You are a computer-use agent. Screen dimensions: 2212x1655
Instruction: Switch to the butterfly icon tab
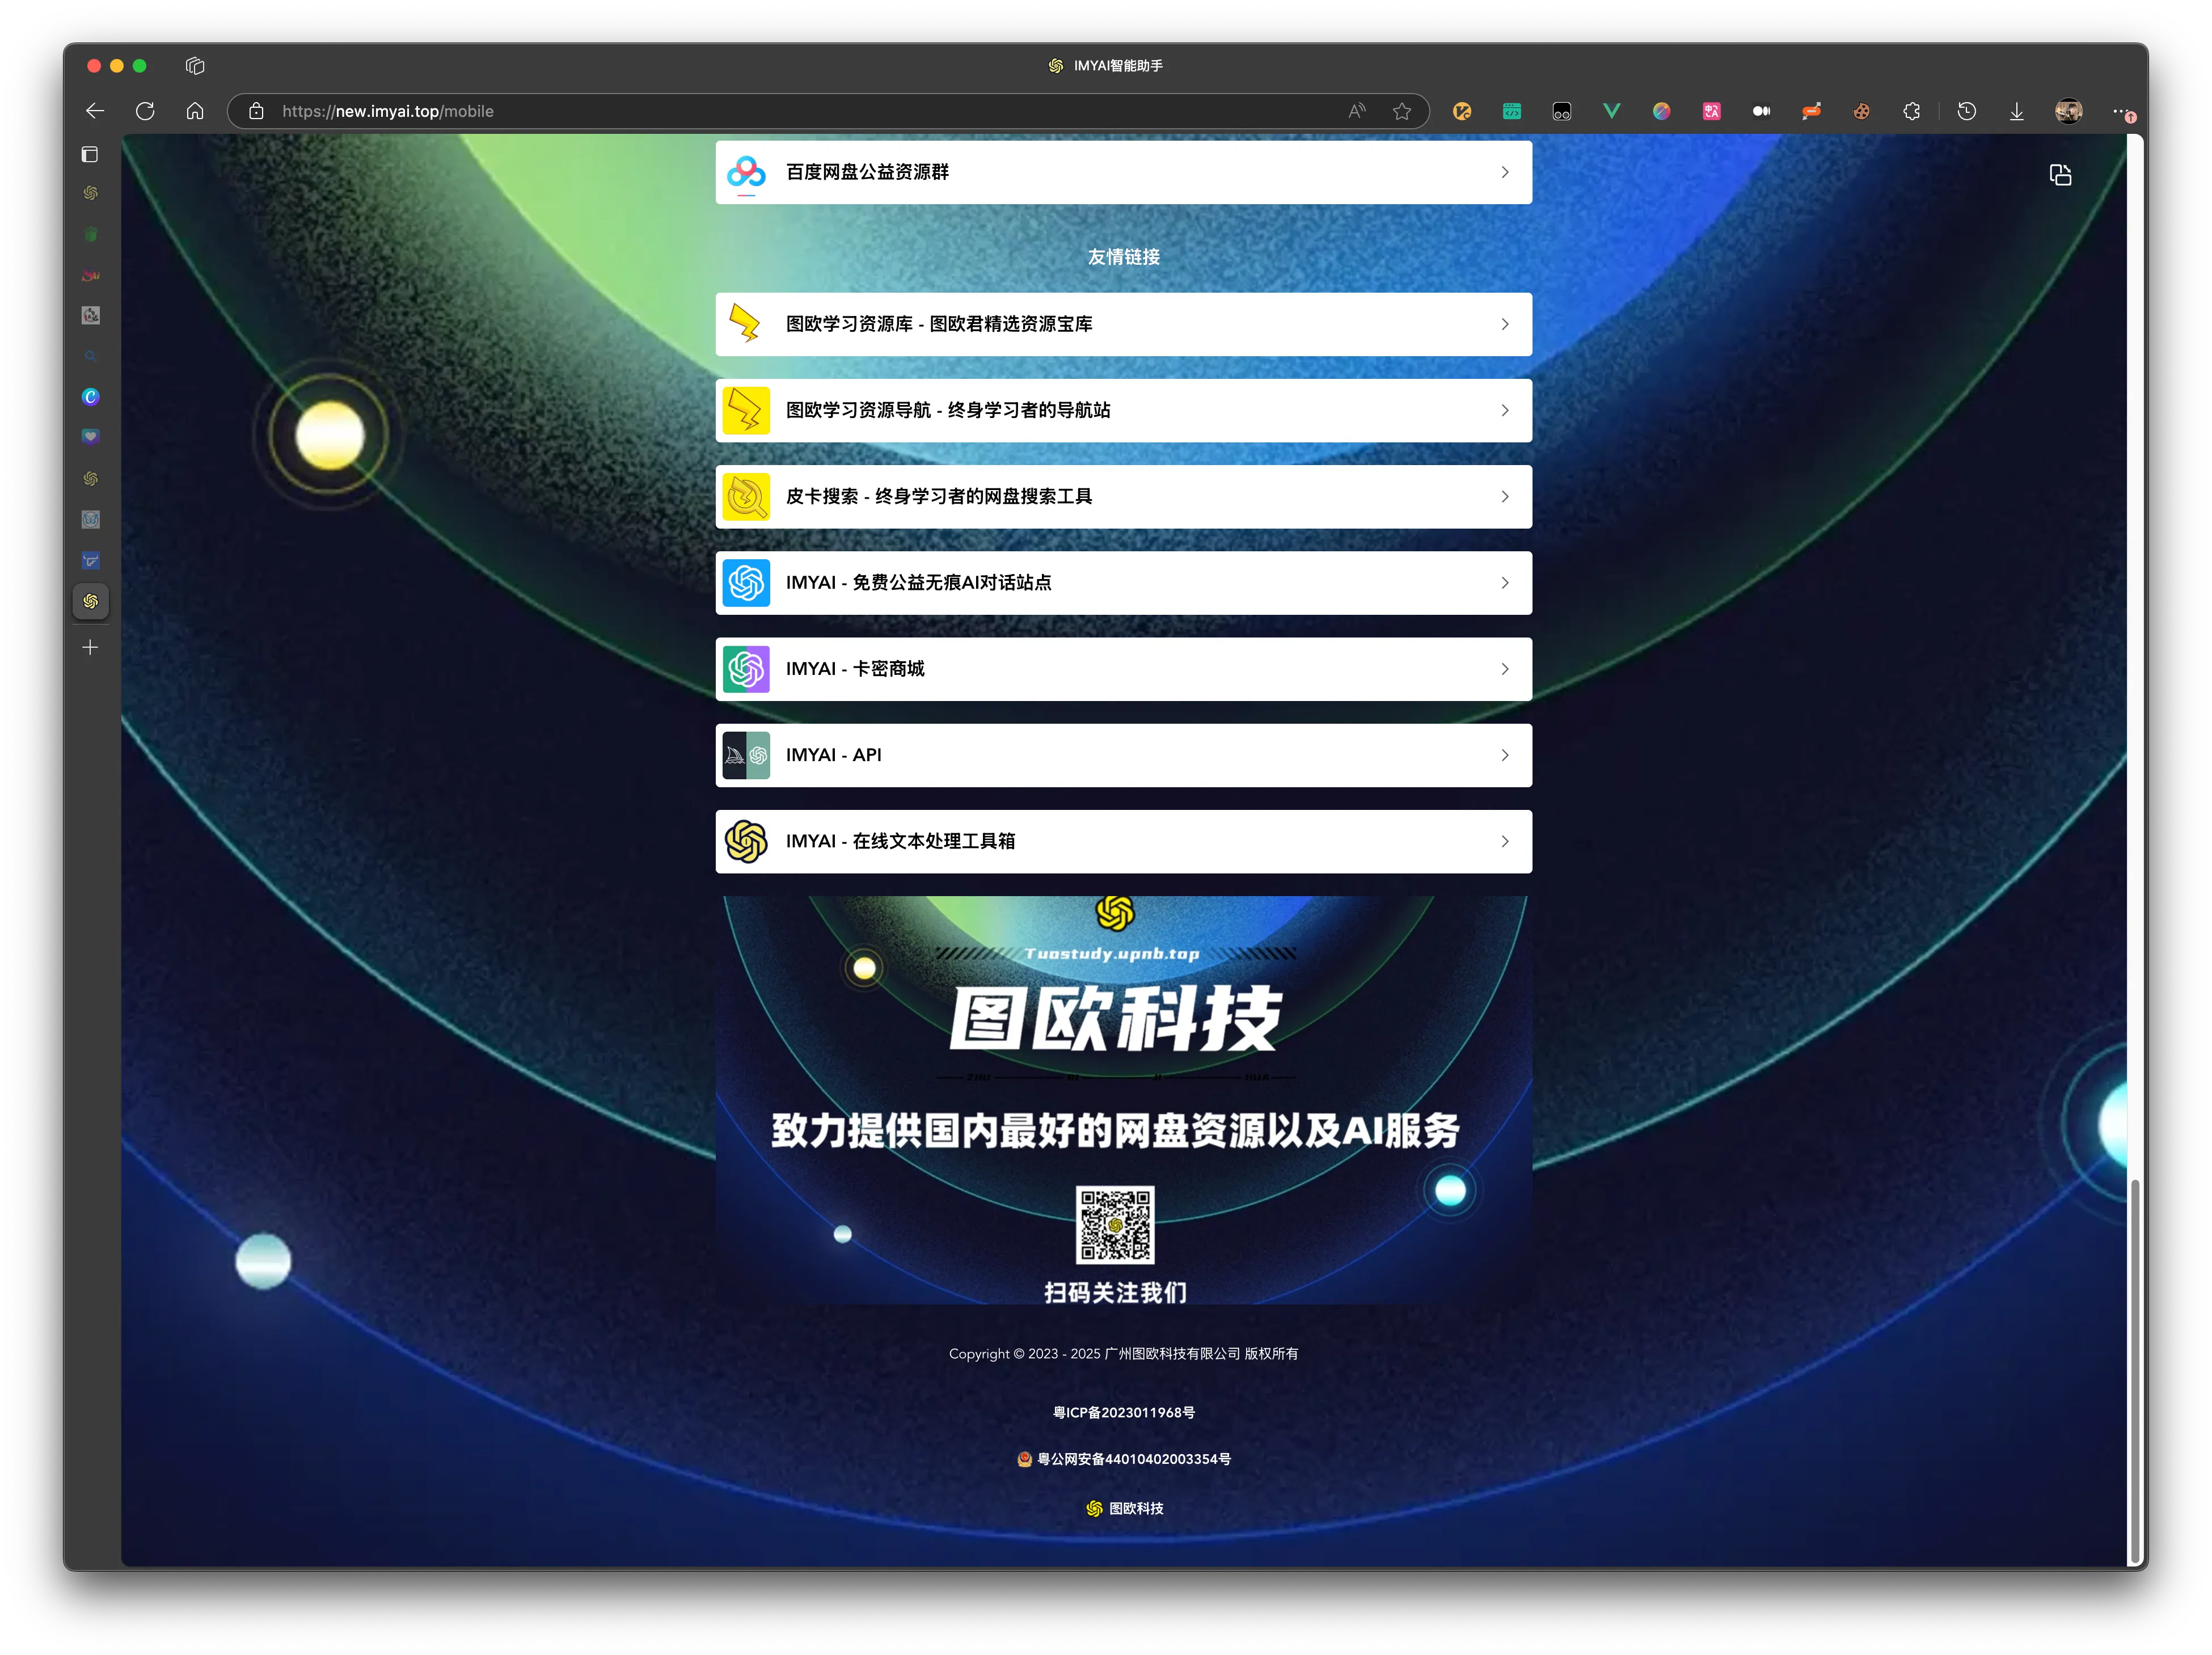tap(90, 519)
